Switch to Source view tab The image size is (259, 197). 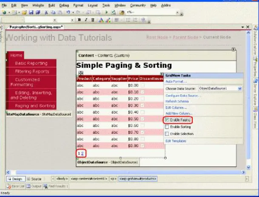click(x=34, y=179)
